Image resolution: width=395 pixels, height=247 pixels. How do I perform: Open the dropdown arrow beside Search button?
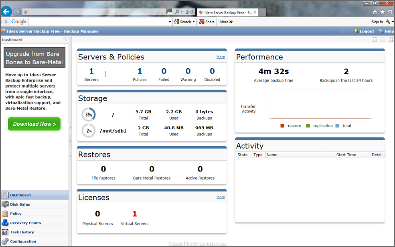pyautogui.click(x=194, y=22)
